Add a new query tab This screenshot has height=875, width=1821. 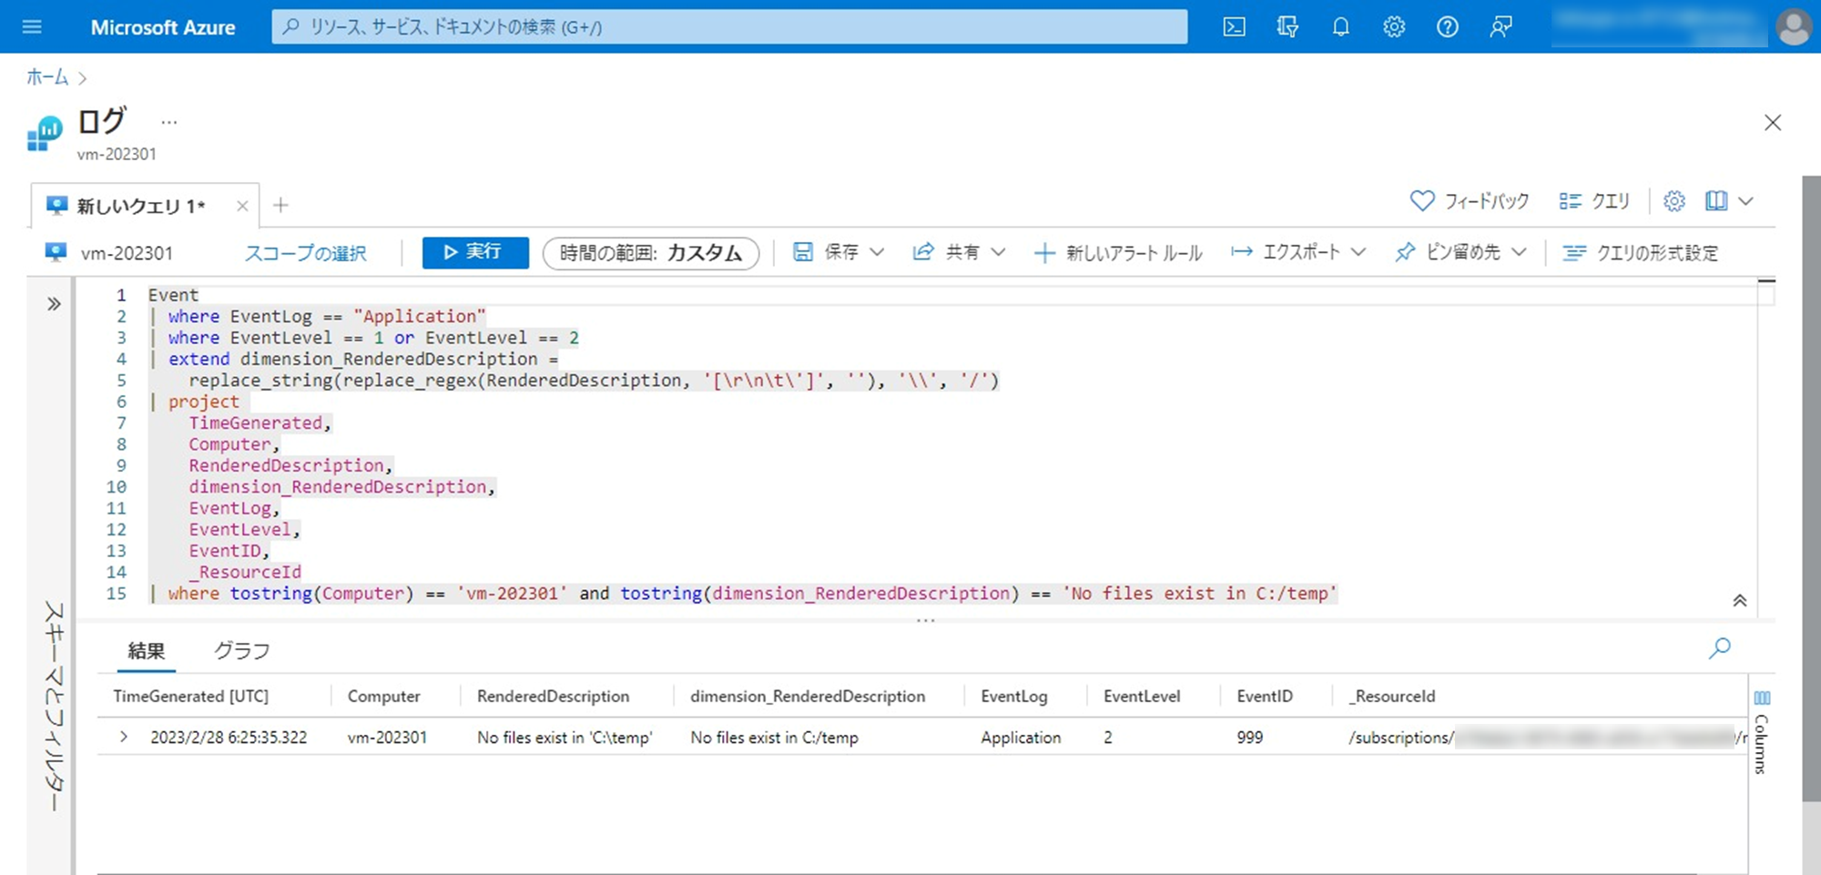[280, 206]
